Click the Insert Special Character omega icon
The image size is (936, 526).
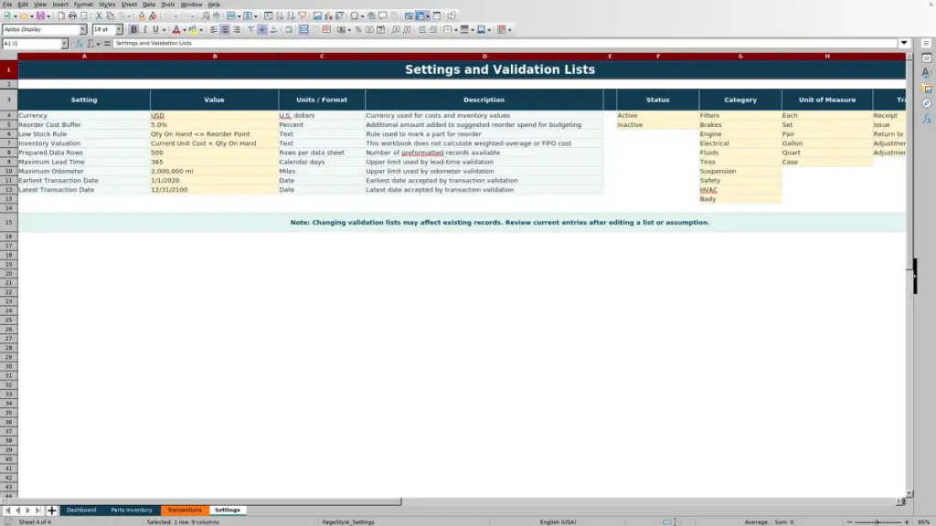(354, 16)
